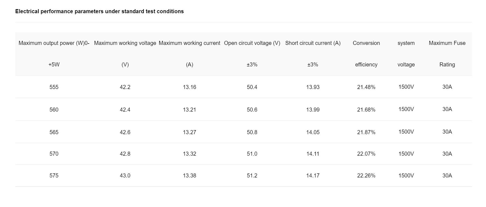The height and width of the screenshot is (207, 486).
Task: Click the 13.27 working current value
Action: click(x=189, y=132)
